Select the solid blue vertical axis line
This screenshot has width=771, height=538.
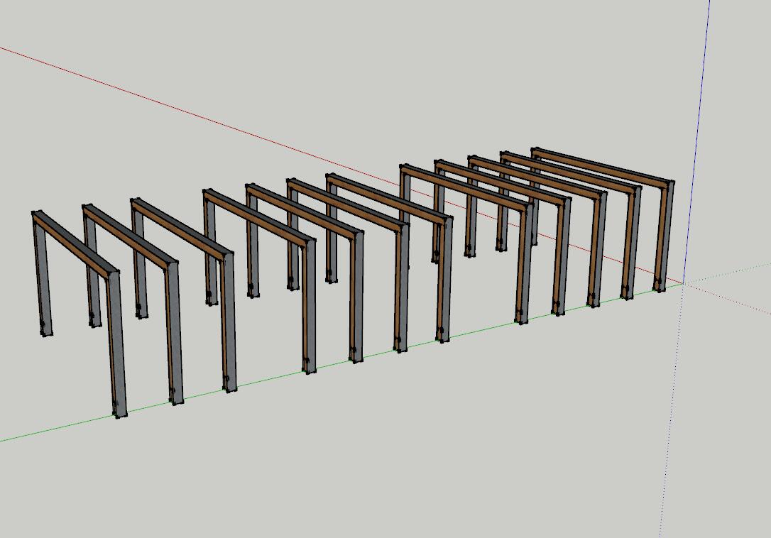click(x=697, y=141)
